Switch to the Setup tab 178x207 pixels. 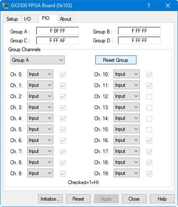12,19
